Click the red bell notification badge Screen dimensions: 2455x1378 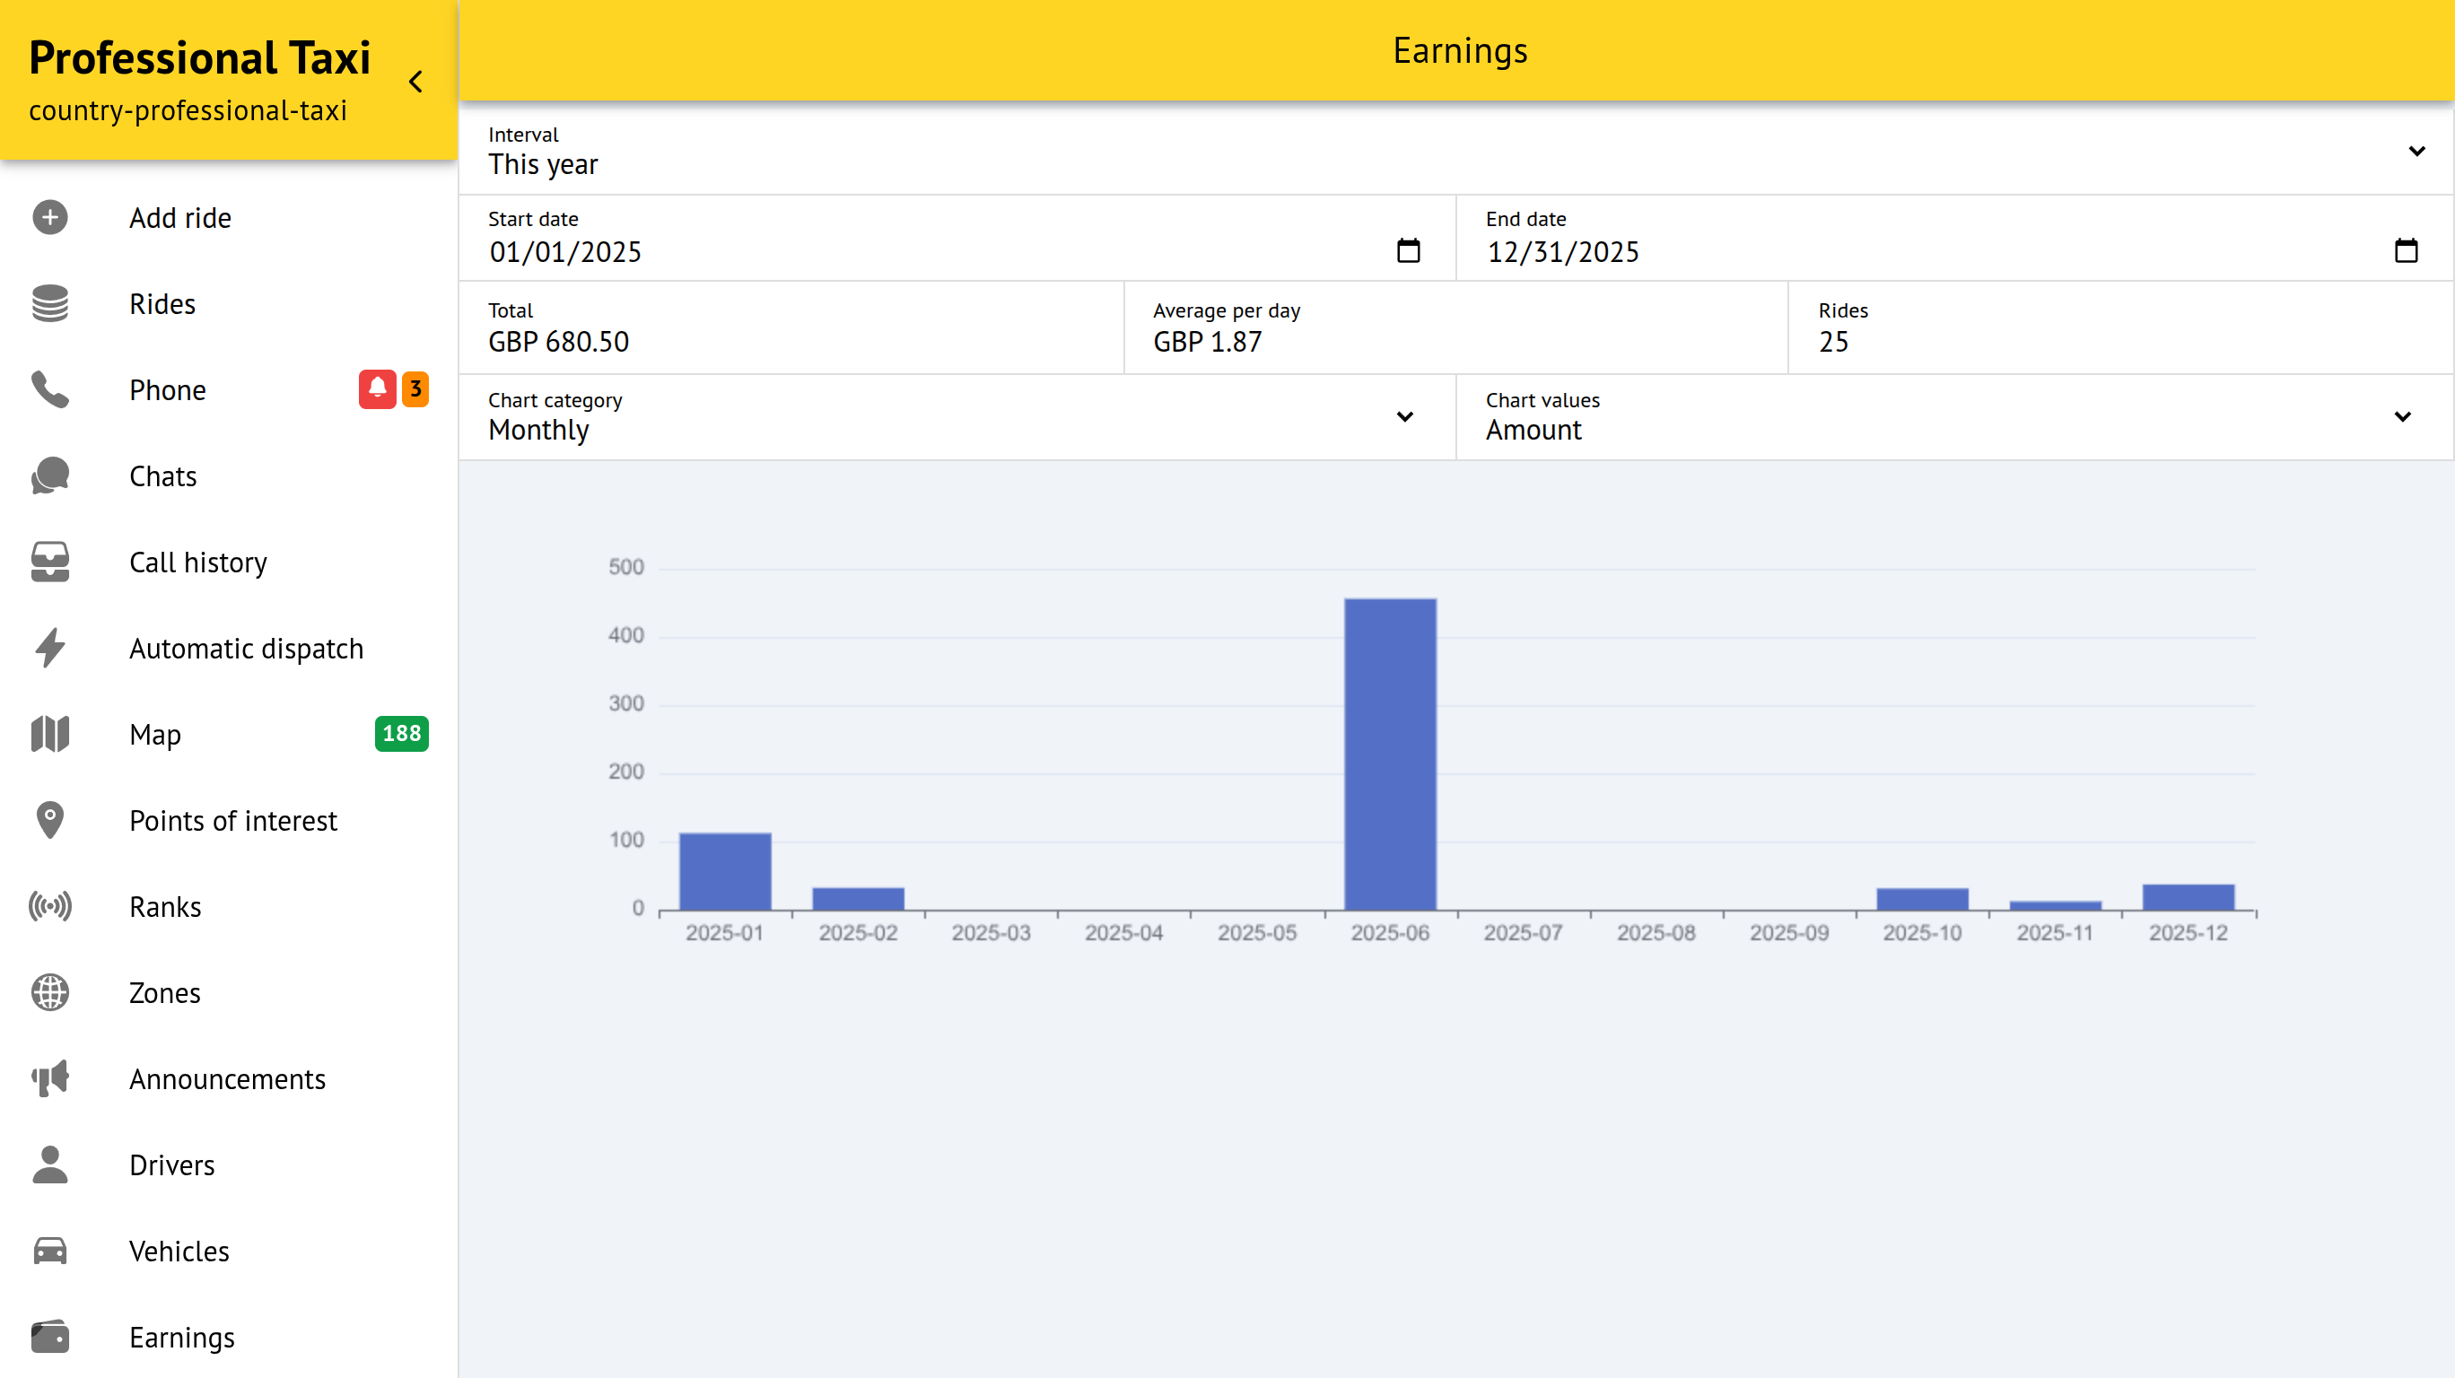pos(377,388)
